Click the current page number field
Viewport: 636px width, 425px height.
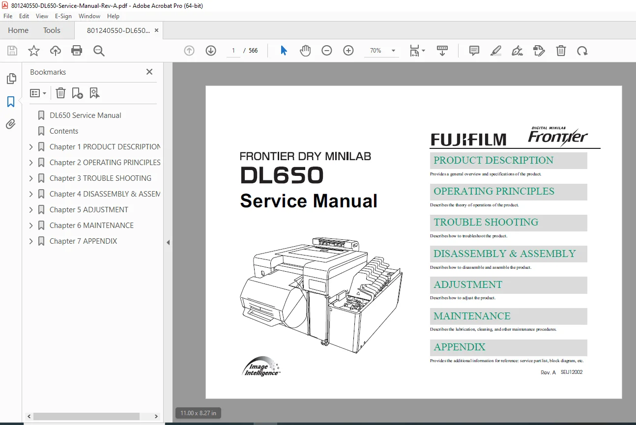[233, 51]
